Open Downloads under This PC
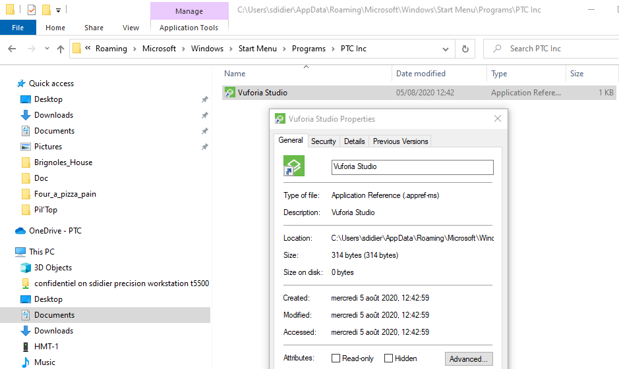This screenshot has width=619, height=369. 53,330
